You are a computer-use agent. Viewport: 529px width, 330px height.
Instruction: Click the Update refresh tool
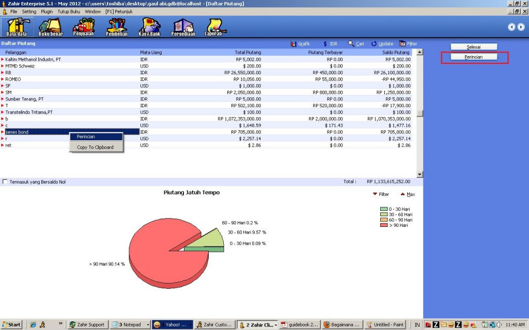(382, 44)
